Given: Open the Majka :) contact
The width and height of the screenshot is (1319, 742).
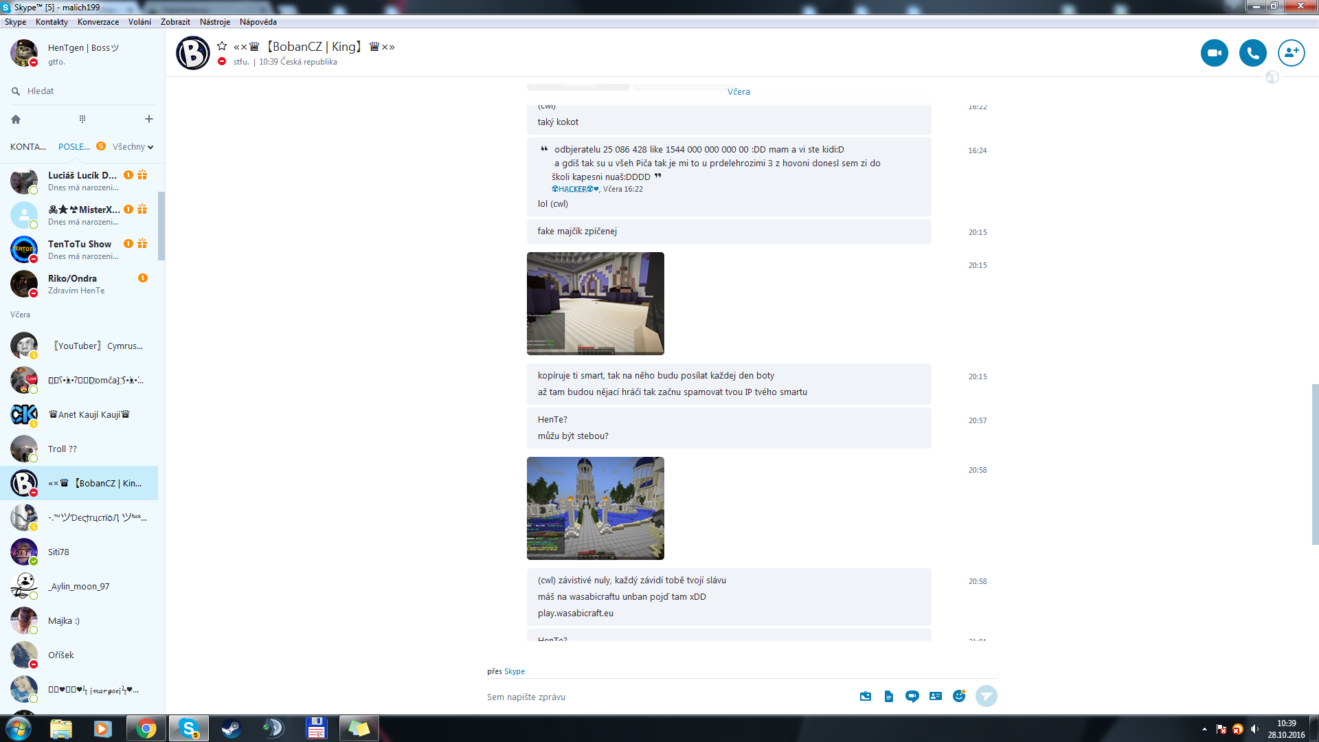Looking at the screenshot, I should [79, 620].
